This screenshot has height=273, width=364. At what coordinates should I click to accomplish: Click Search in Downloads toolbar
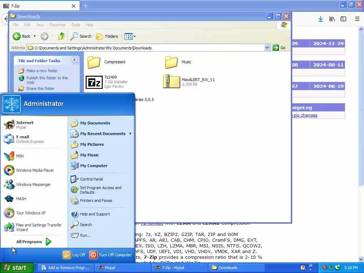point(81,36)
